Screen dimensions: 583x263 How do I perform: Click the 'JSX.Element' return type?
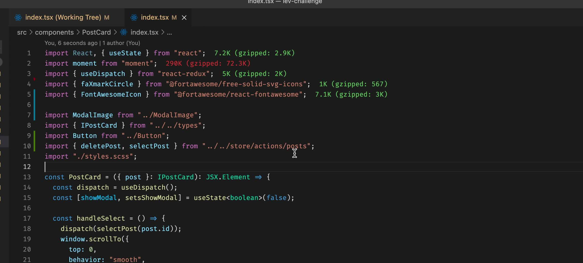pyautogui.click(x=228, y=177)
